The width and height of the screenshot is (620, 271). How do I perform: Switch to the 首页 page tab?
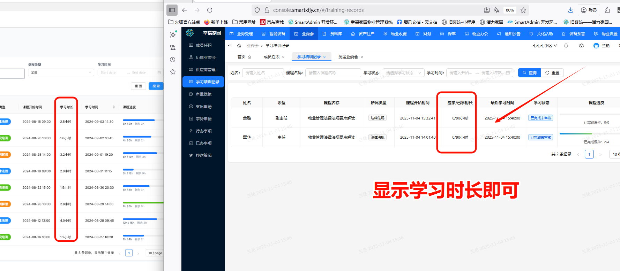(244, 57)
